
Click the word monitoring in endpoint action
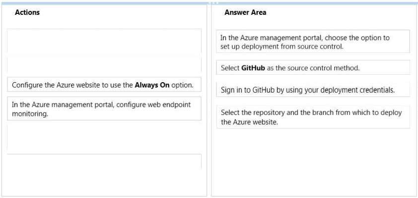30,114
